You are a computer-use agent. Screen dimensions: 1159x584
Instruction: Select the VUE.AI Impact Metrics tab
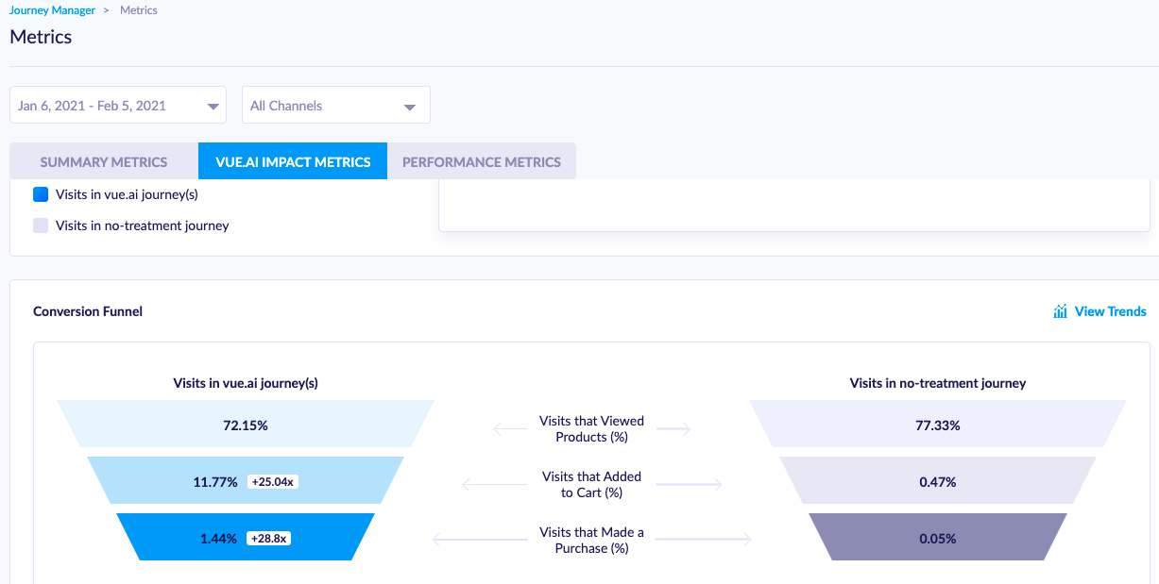click(x=293, y=161)
